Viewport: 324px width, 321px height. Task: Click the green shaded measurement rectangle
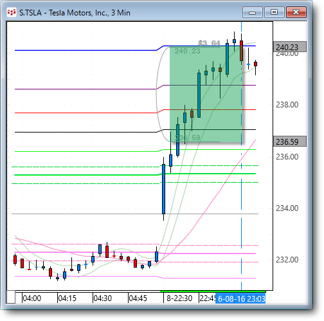tap(206, 94)
